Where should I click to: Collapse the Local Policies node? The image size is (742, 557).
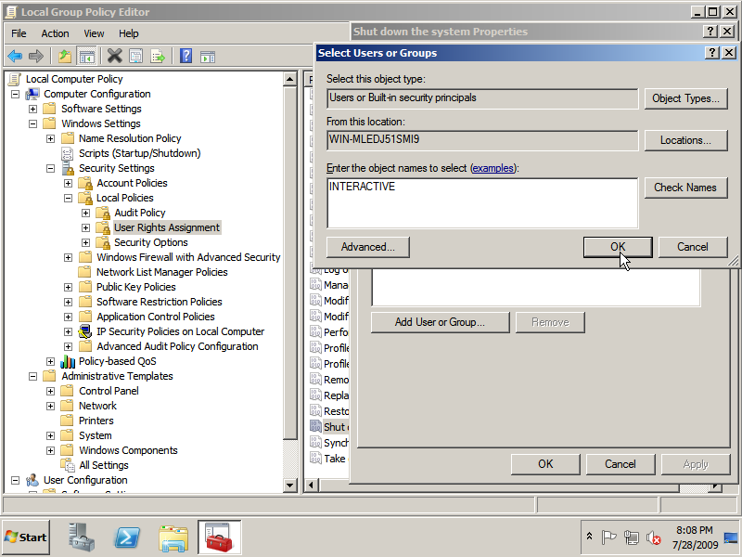tap(68, 198)
